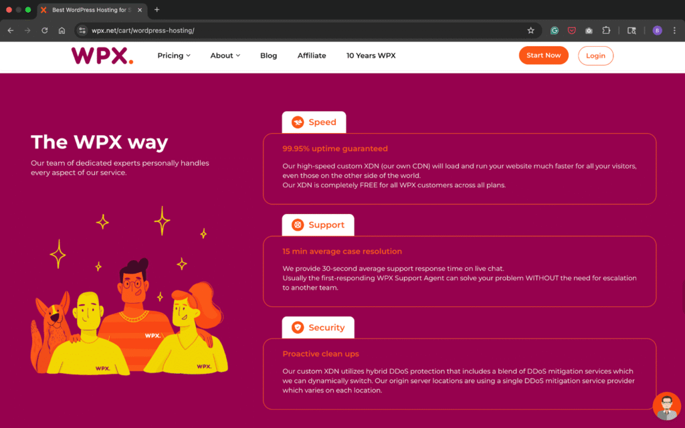Screen dimensions: 685x428
Task: Expand the About dropdown menu
Action: coord(225,56)
